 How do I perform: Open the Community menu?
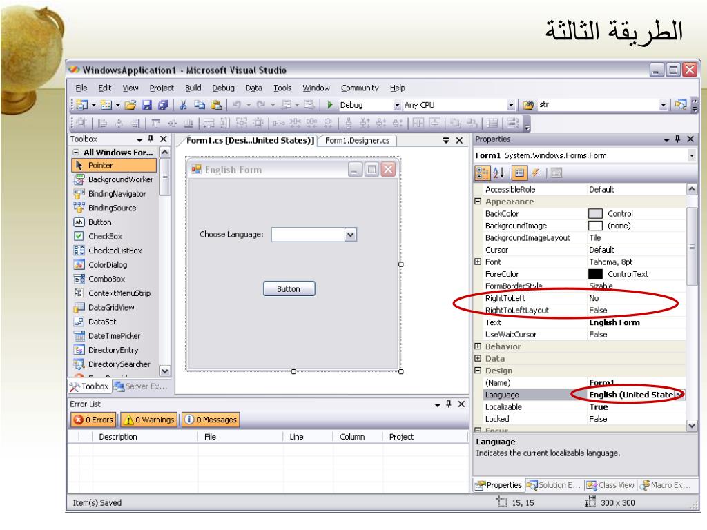point(360,88)
